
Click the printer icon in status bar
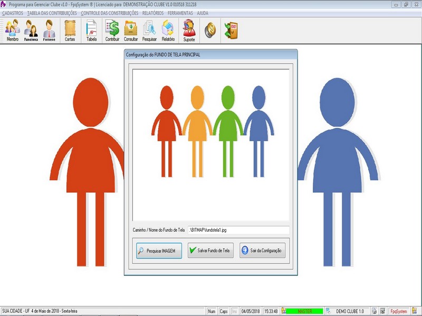coord(374,311)
